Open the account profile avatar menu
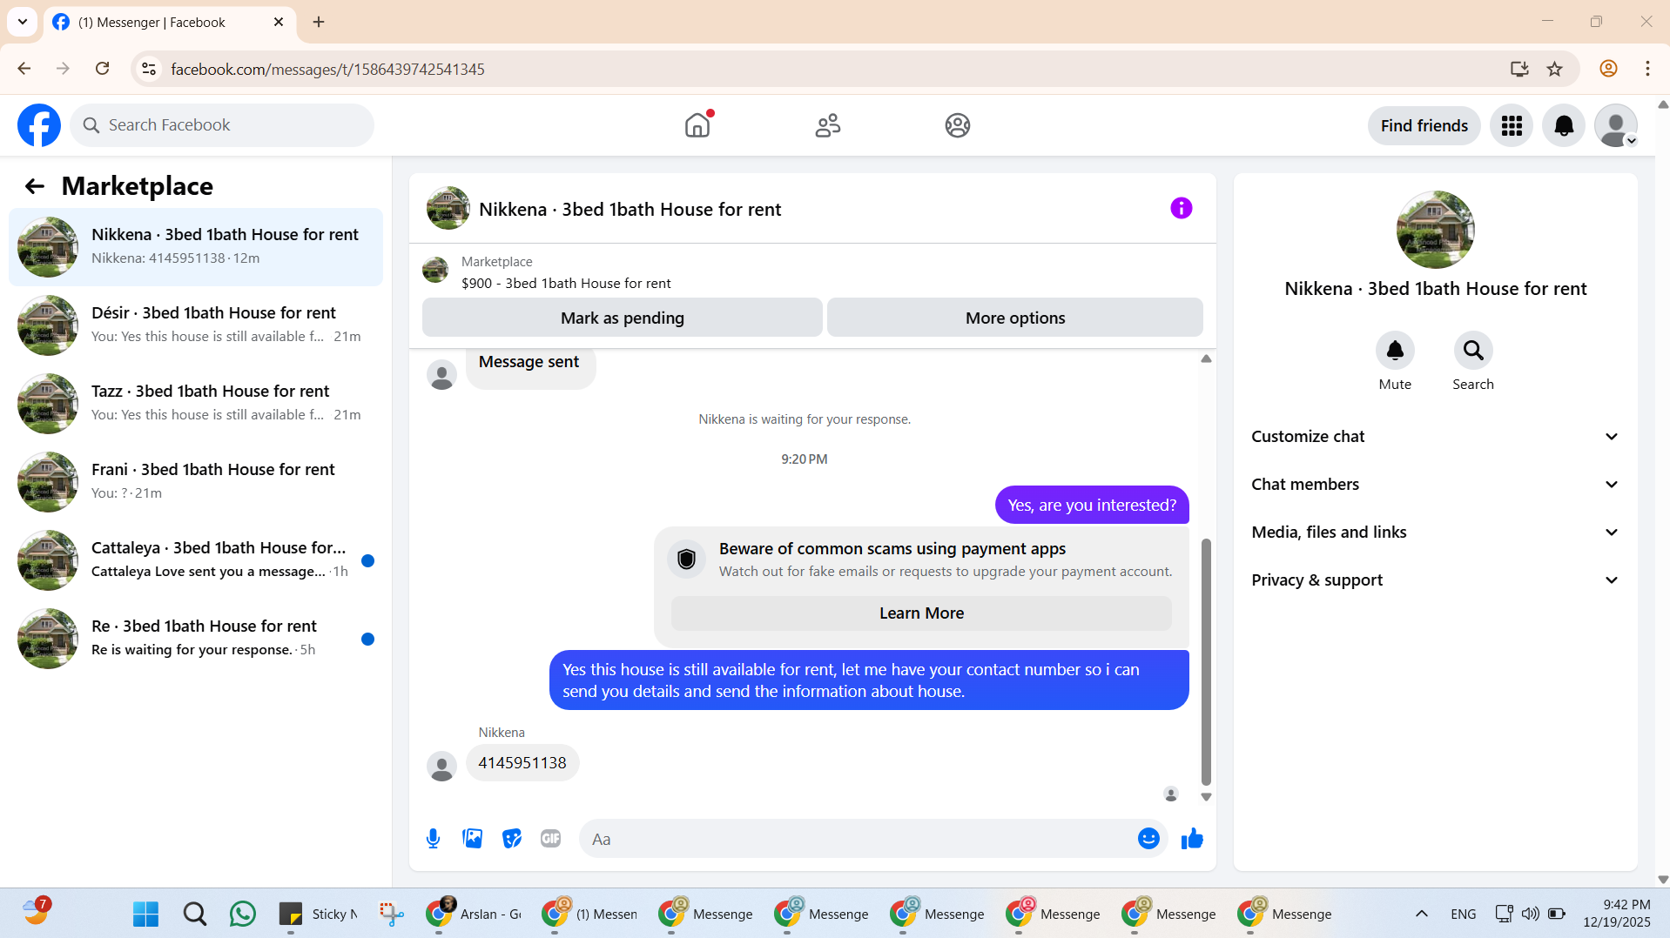This screenshot has width=1670, height=938. 1616,126
